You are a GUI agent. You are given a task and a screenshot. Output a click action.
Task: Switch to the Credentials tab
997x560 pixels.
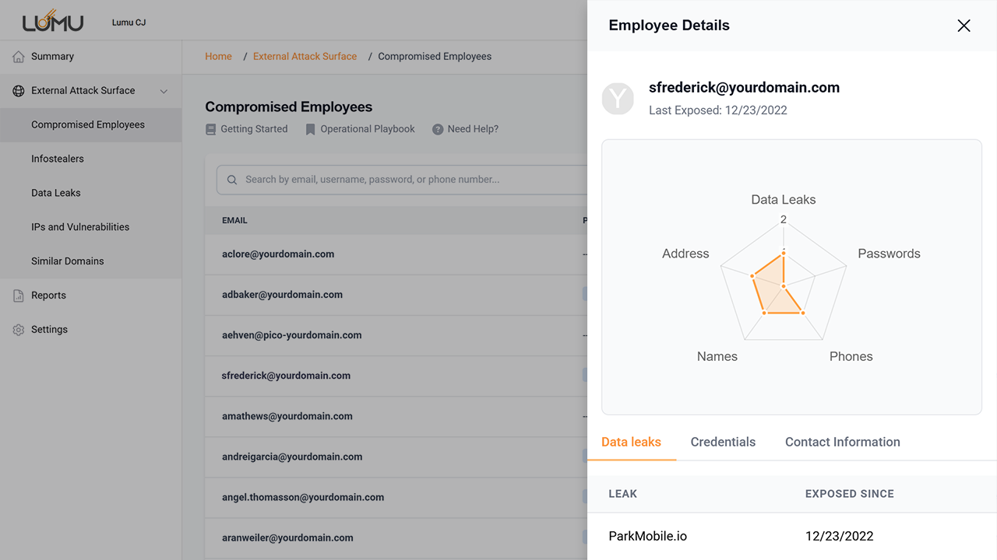(x=723, y=442)
